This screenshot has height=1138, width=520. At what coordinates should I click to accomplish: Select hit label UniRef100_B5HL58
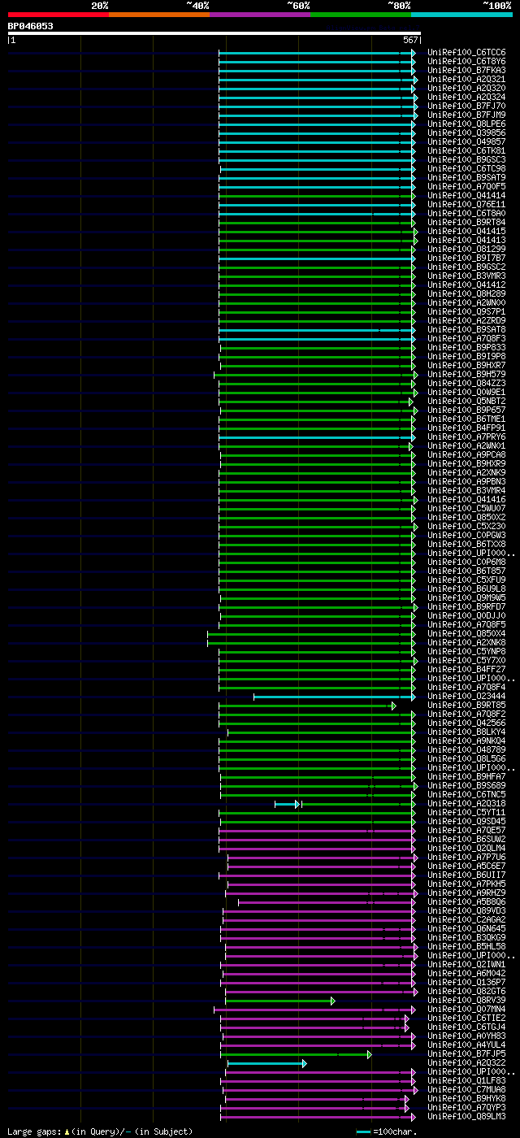point(466,947)
